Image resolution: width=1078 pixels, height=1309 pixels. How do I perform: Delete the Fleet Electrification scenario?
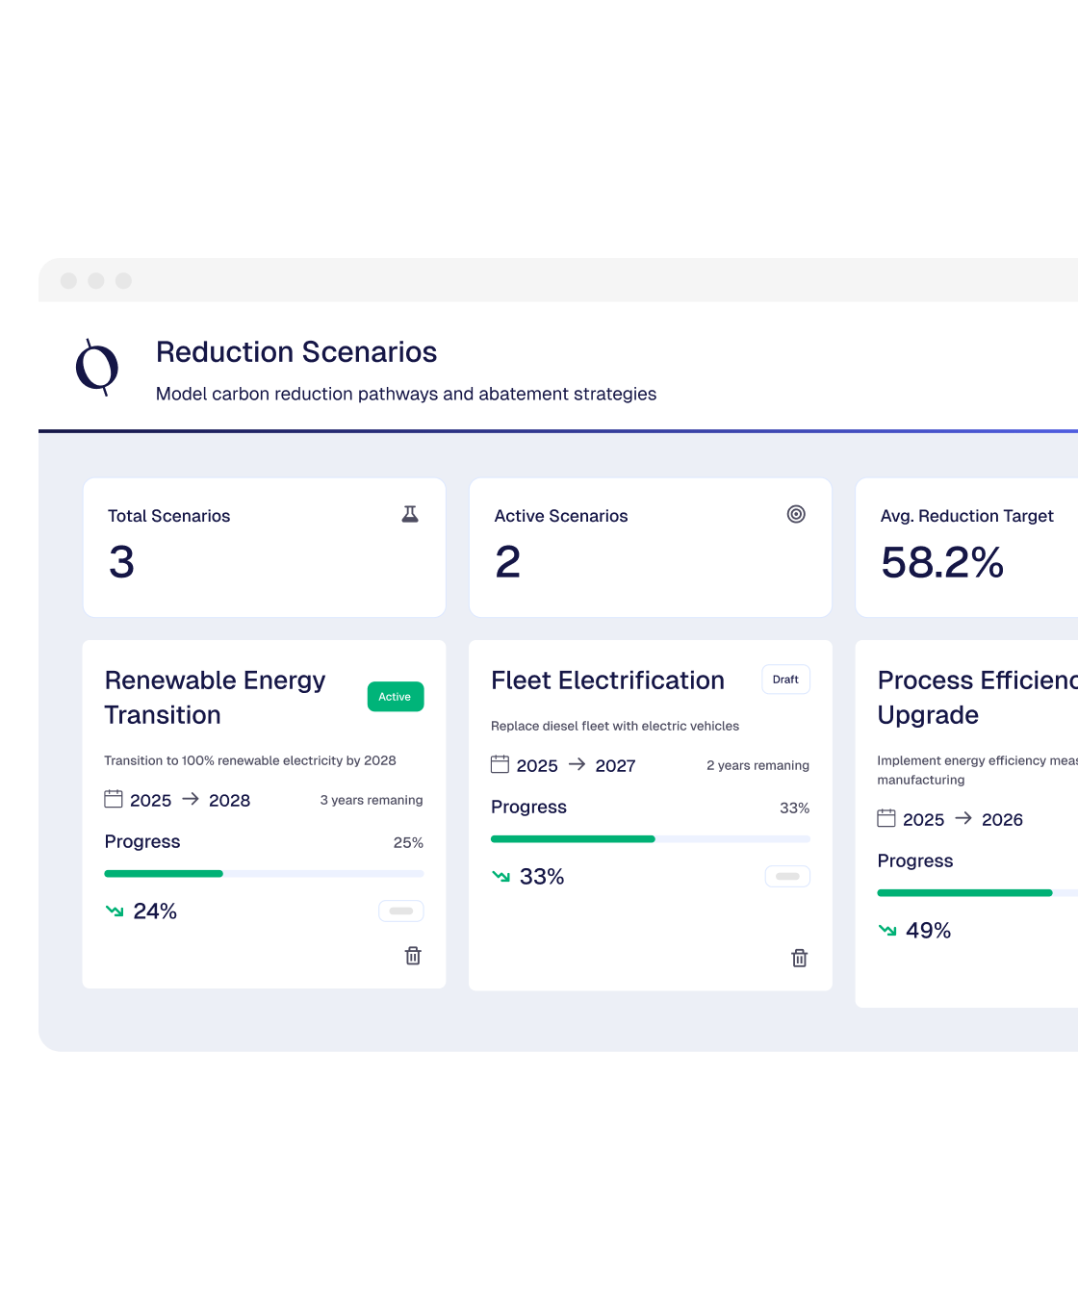tap(799, 958)
